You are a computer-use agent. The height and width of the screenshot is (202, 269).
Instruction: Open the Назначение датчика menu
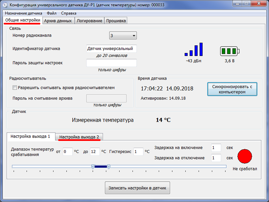(24, 13)
